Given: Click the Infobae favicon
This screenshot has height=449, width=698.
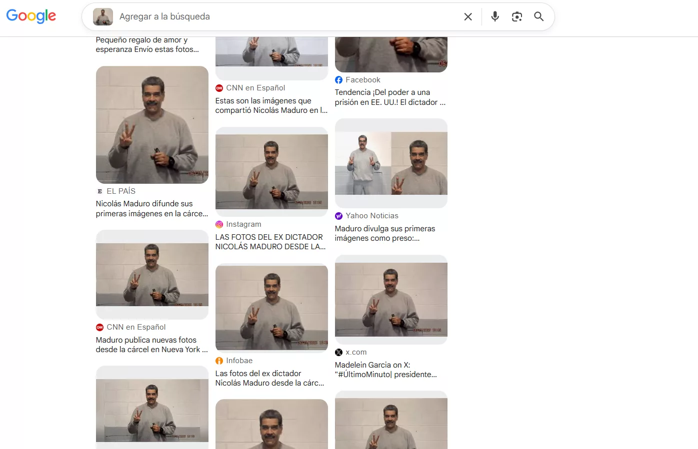Looking at the screenshot, I should click(219, 361).
